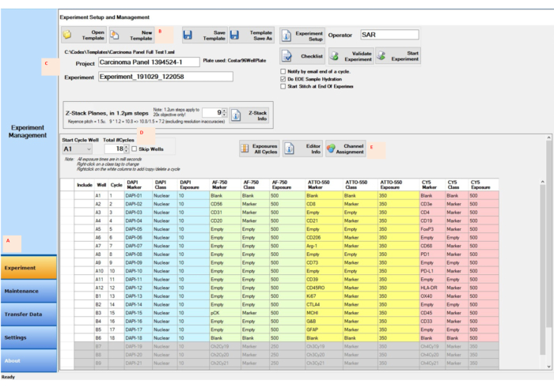Click the OX40 marker cell
554x388 pixels.
pyautogui.click(x=432, y=296)
